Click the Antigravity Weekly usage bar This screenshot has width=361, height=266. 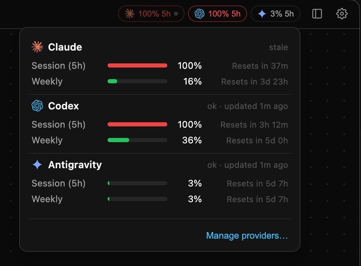pyautogui.click(x=137, y=199)
